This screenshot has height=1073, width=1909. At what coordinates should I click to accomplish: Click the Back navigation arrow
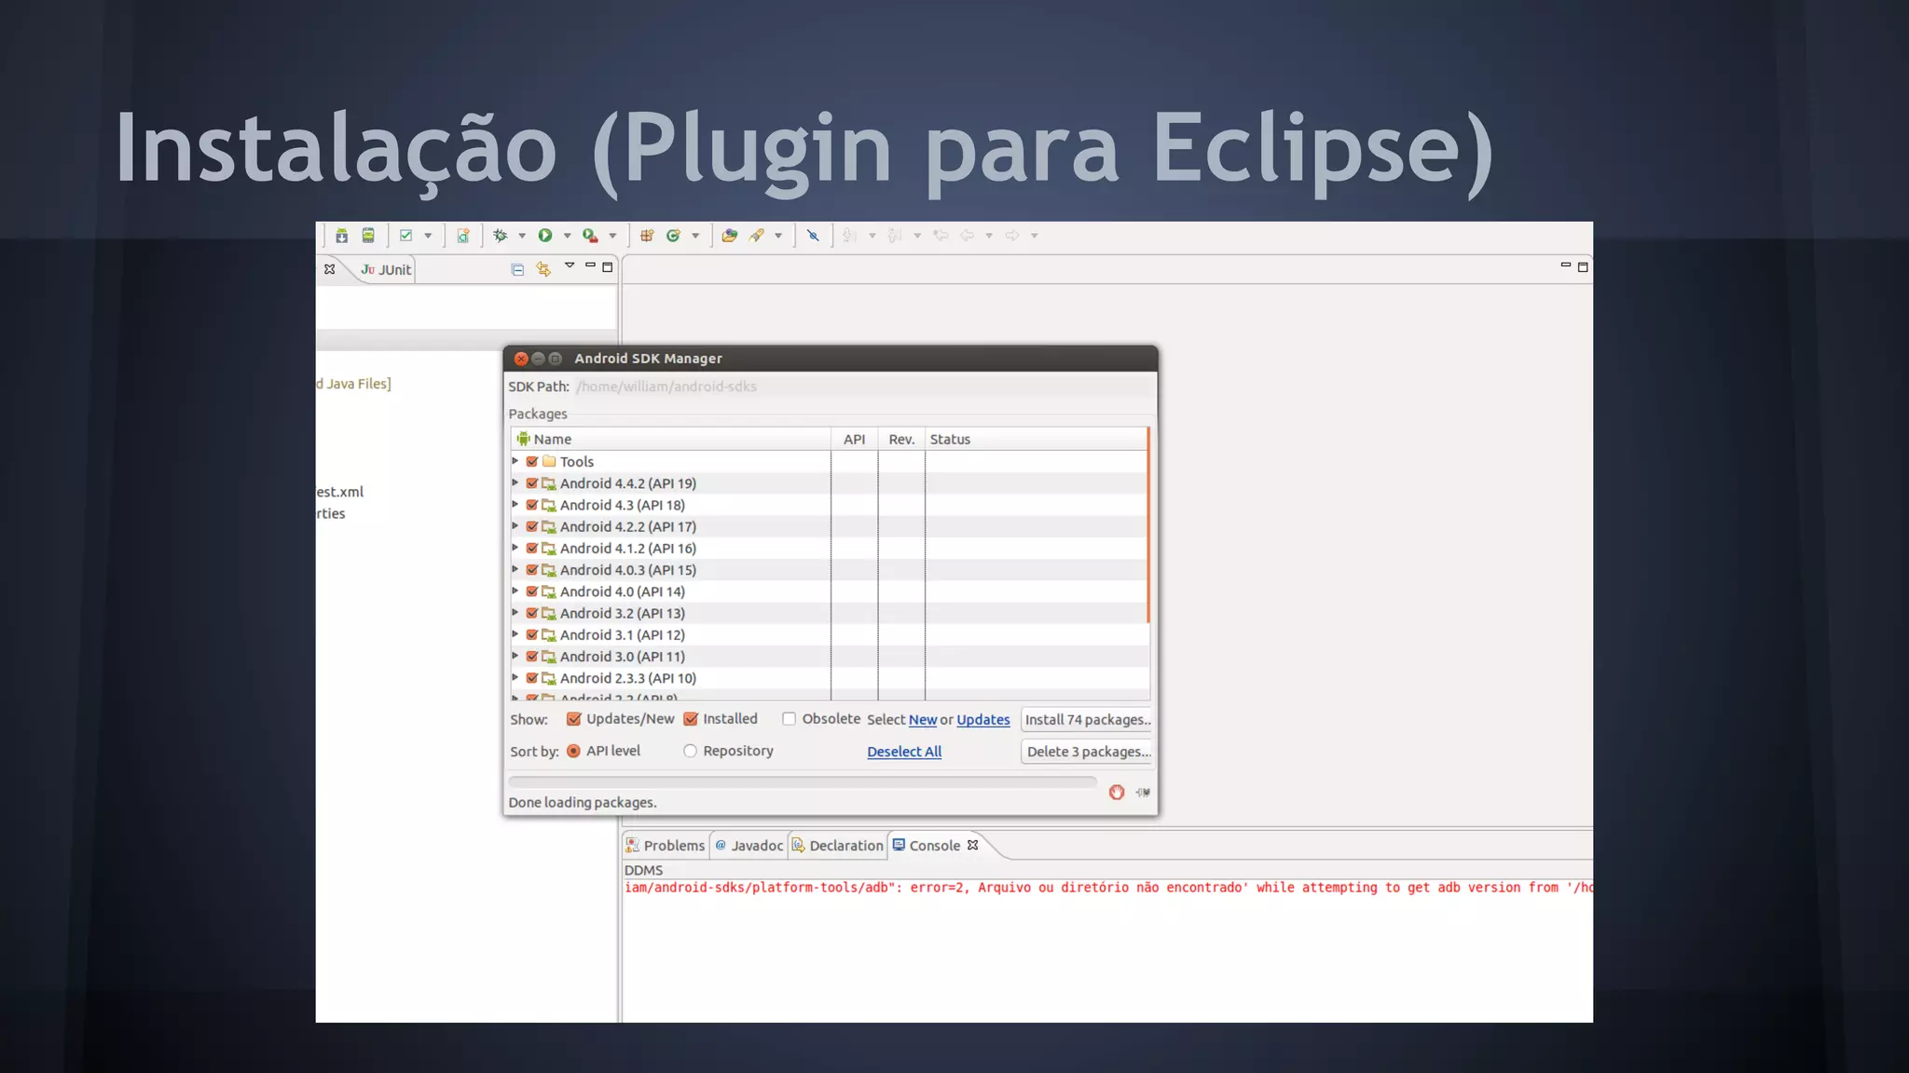click(967, 236)
